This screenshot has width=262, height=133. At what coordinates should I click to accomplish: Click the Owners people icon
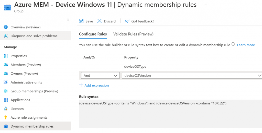click(x=6, y=74)
